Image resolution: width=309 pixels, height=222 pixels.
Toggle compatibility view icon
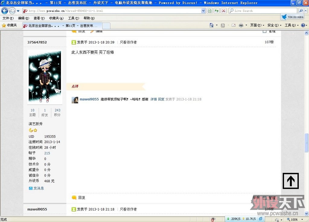pos(210,11)
